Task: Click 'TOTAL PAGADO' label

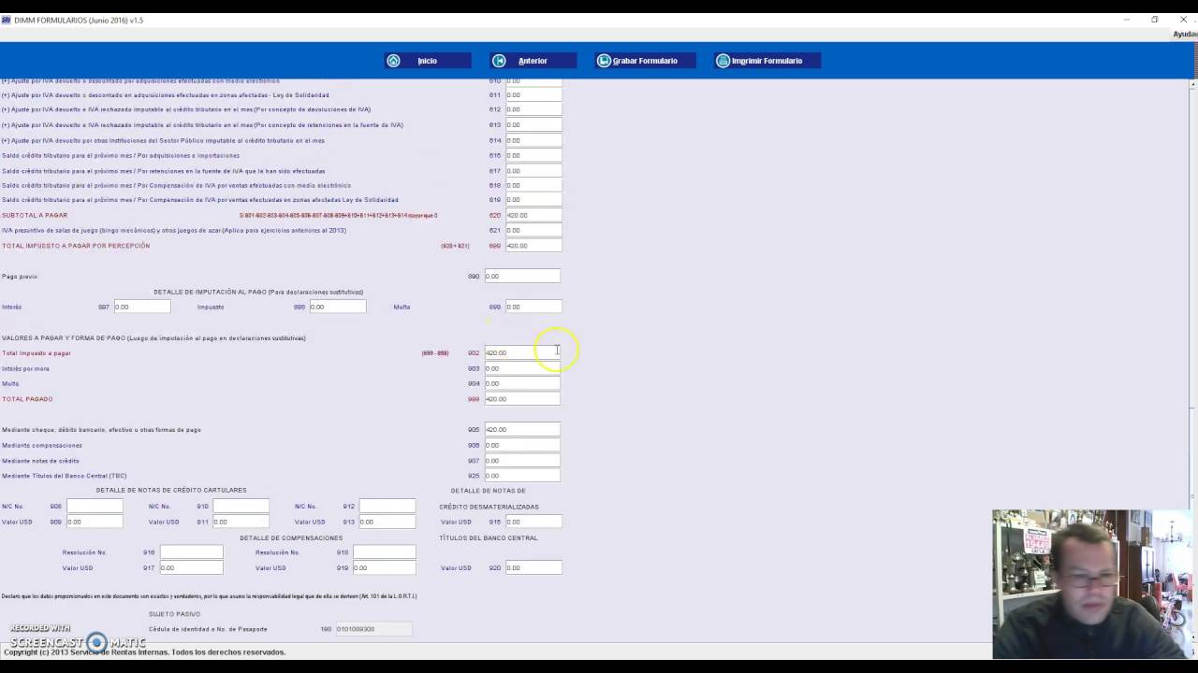Action: click(x=27, y=399)
